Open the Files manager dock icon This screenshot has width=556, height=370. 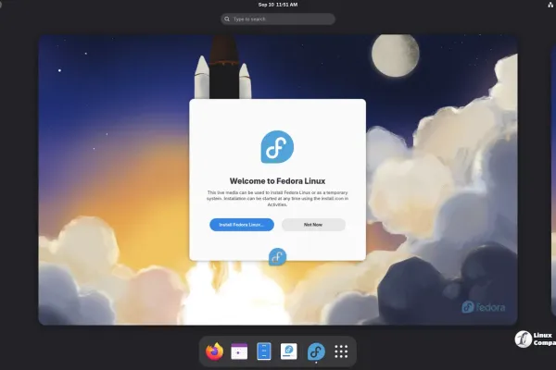264,351
